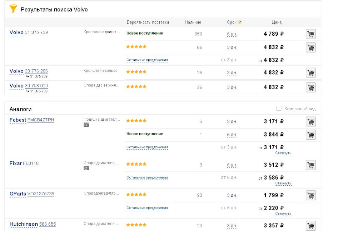Add Febest FMCB4ZTRH at 3 171 ₽ to cart

(x=310, y=122)
